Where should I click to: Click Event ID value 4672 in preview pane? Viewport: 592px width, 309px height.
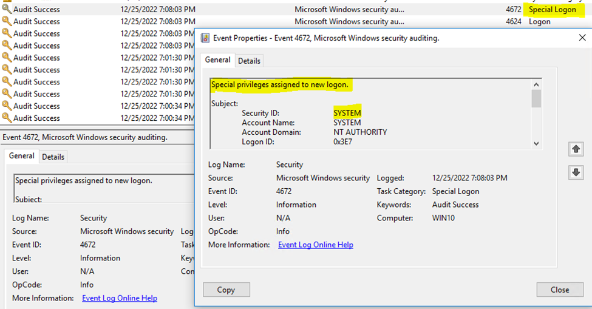click(x=87, y=245)
